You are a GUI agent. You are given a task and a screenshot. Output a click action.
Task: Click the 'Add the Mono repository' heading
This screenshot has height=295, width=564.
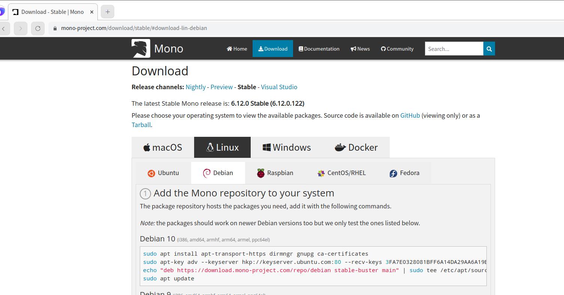(x=244, y=193)
